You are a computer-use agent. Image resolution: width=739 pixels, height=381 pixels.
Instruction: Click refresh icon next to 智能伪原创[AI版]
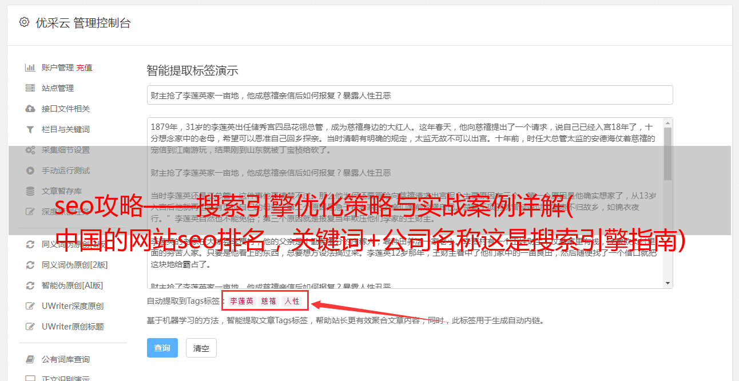tap(30, 285)
